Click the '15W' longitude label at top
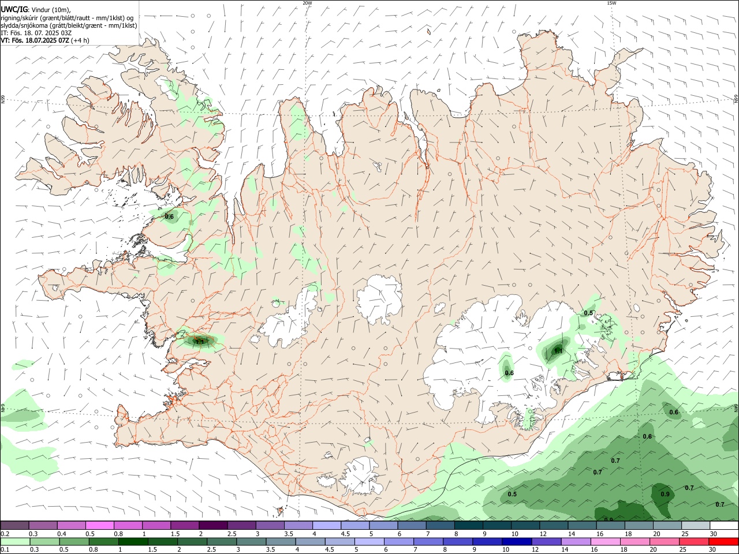This screenshot has width=739, height=554. [611, 3]
